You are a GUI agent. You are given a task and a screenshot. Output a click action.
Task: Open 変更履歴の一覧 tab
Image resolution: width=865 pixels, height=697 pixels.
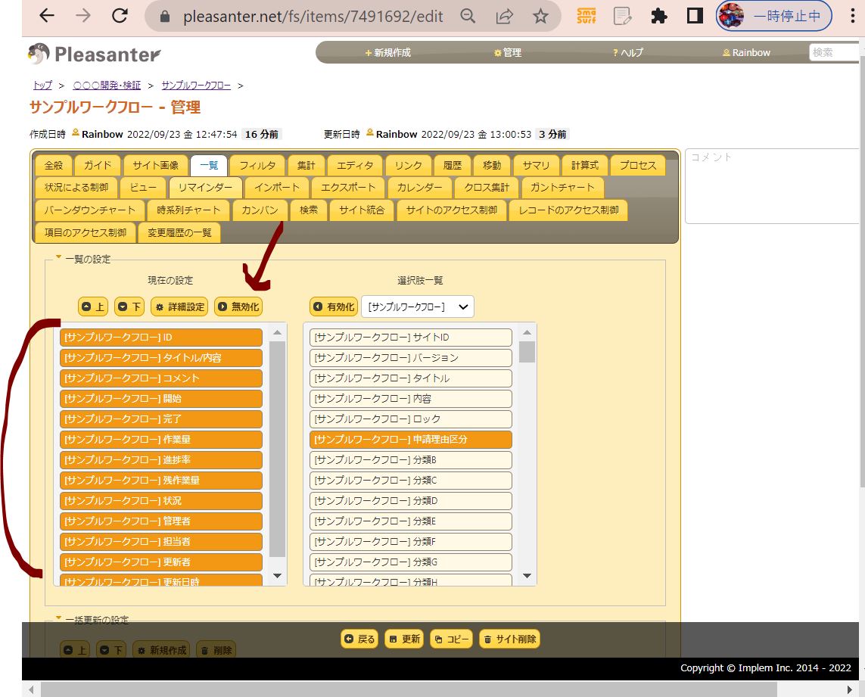(x=179, y=233)
